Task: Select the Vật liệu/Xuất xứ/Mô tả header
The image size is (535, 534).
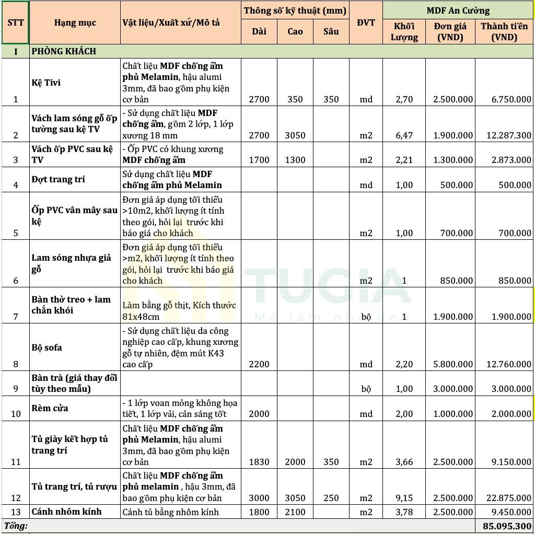Action: click(x=180, y=22)
